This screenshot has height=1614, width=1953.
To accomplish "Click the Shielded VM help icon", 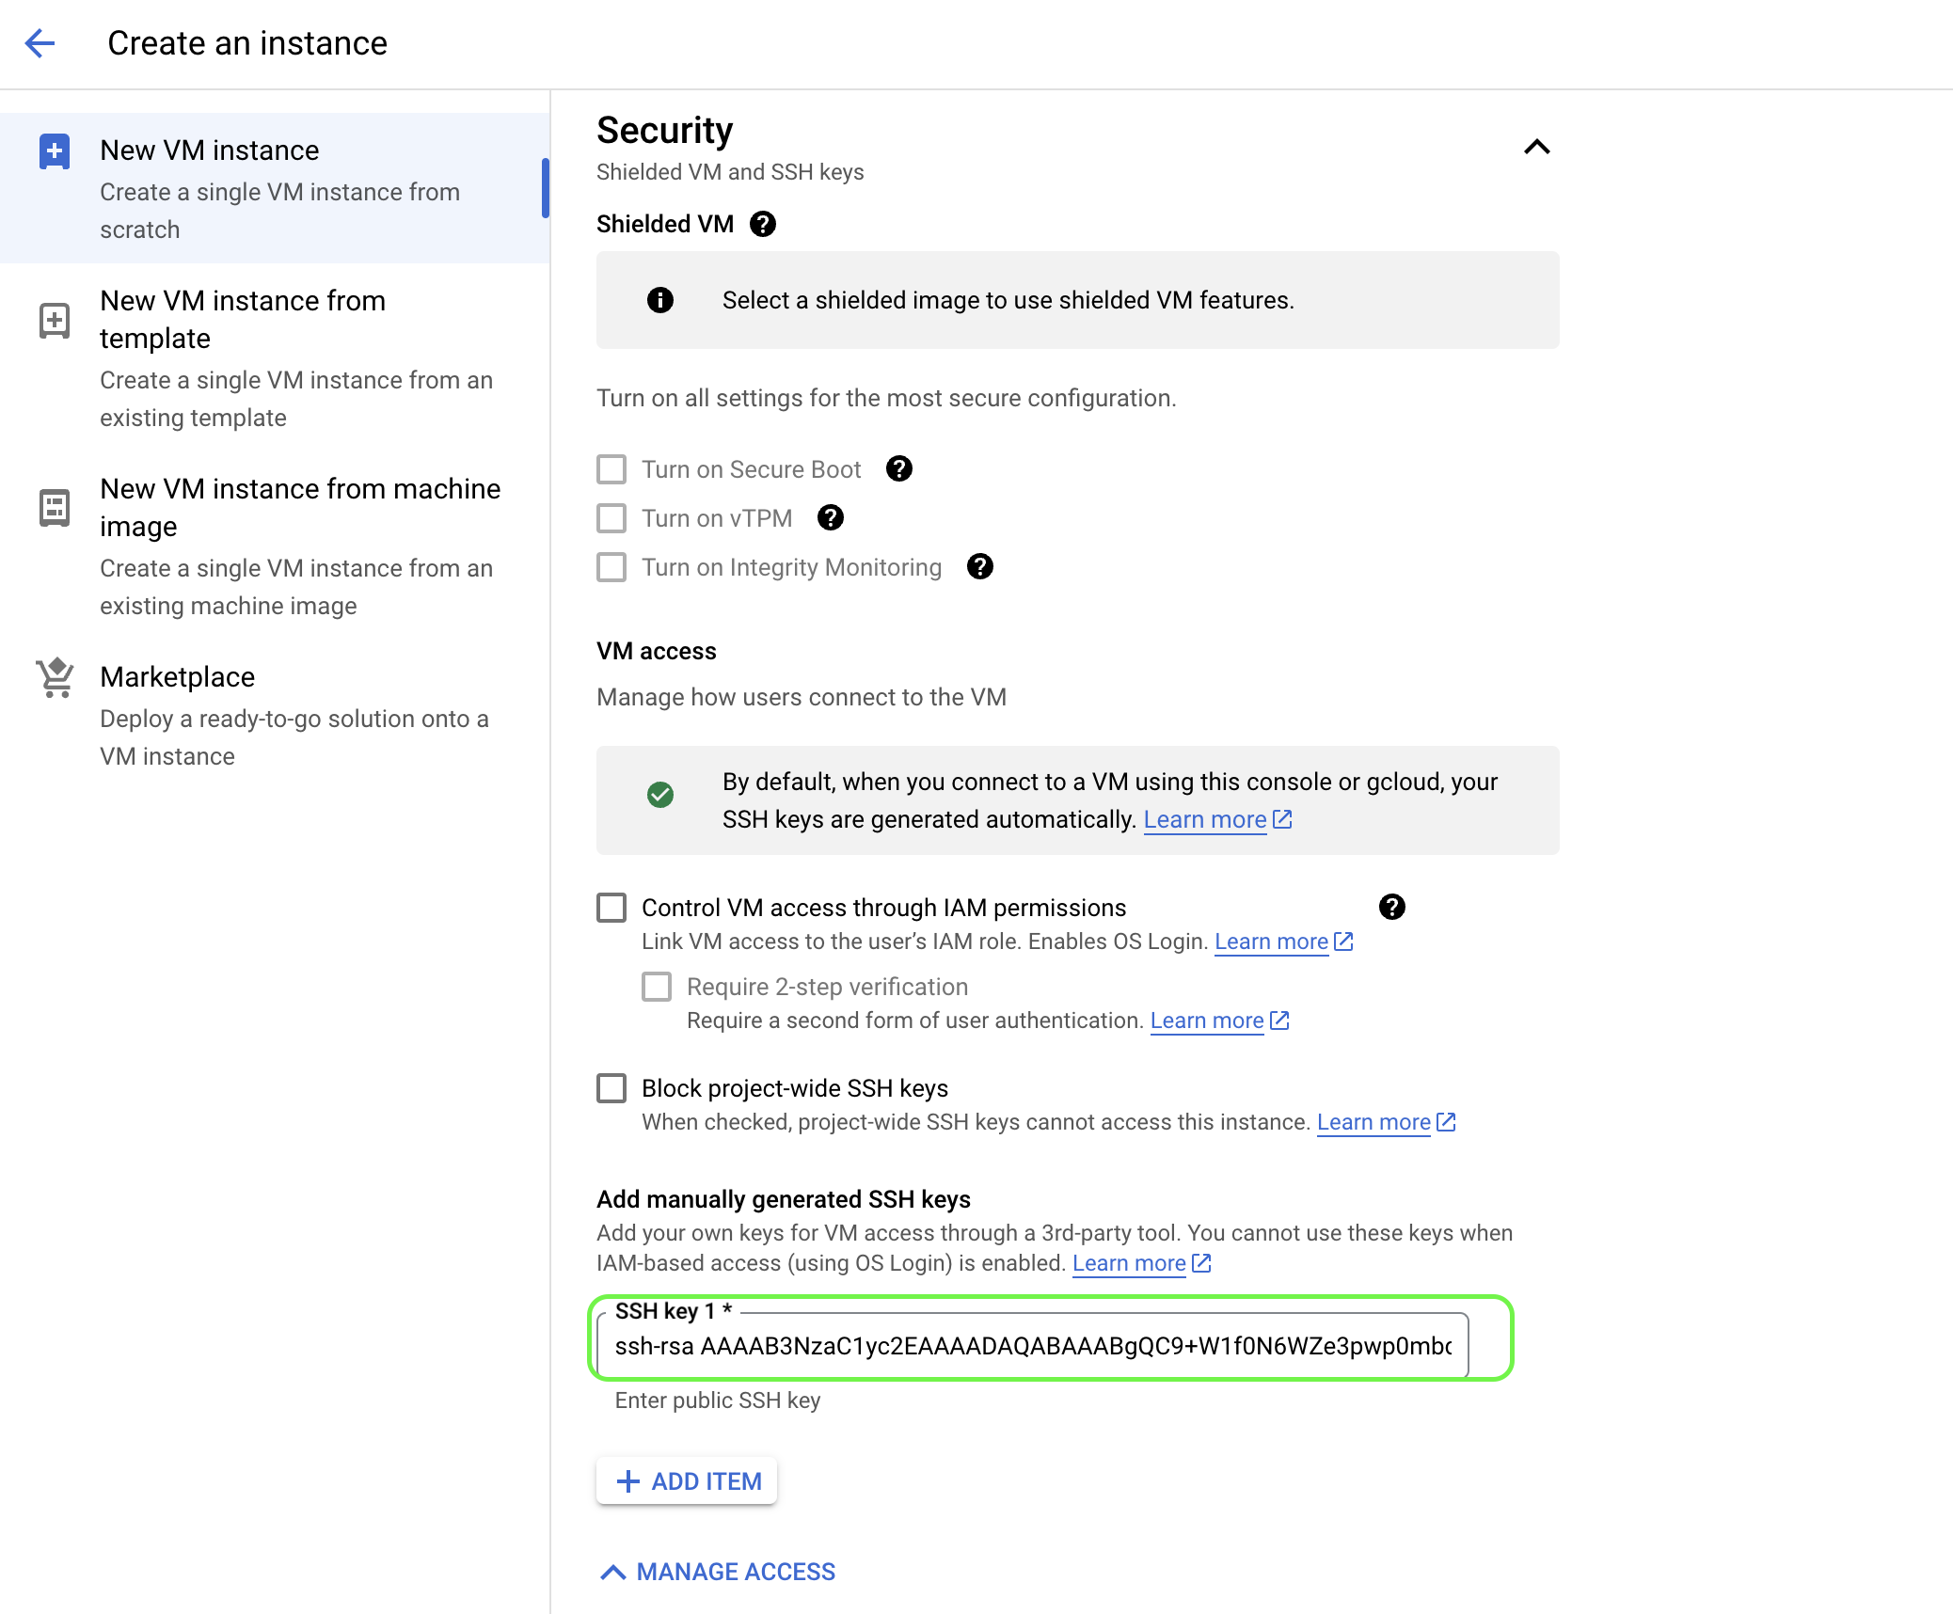I will click(763, 224).
